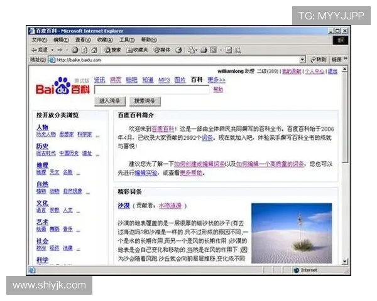Click the desert photo thumbnail
The height and width of the screenshot is (301, 377).
292,233
